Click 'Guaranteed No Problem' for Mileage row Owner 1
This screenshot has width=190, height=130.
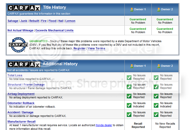[138, 31]
